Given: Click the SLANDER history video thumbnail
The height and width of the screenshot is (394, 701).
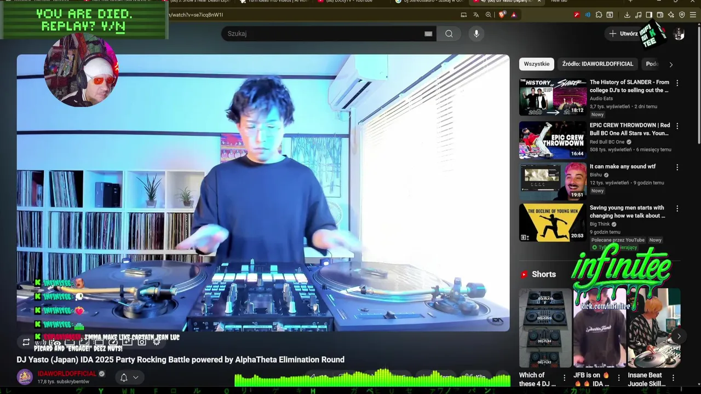Looking at the screenshot, I should point(553,97).
